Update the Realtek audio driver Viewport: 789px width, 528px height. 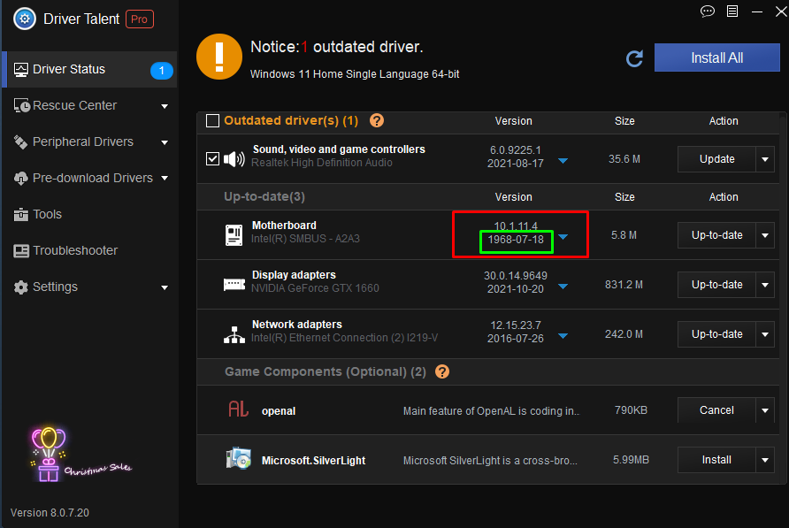coord(716,159)
